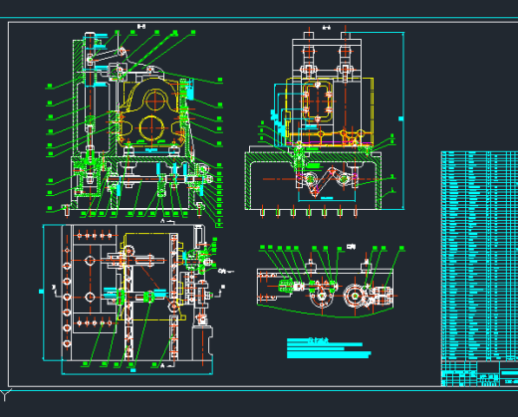Click the cyan technical notes text block

[328, 348]
